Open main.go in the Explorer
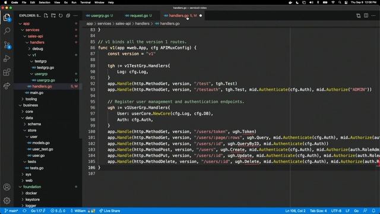 point(37,93)
